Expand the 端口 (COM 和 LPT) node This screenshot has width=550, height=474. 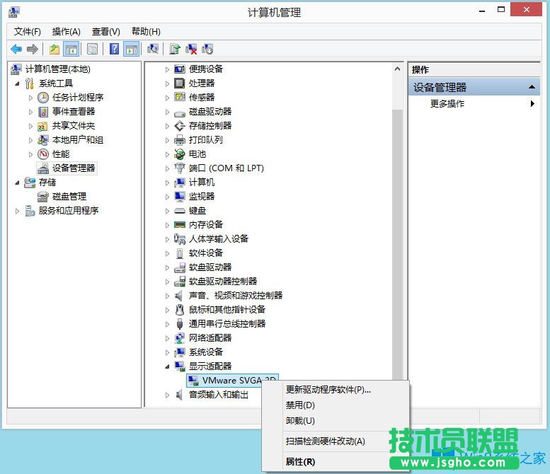[x=167, y=168]
